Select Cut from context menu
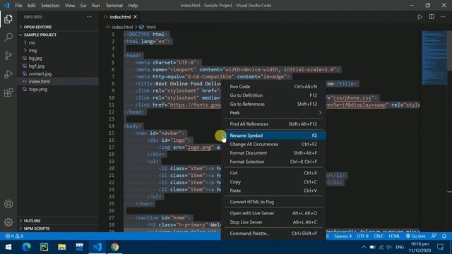Viewport: 452px width, 254px height. [x=273, y=173]
